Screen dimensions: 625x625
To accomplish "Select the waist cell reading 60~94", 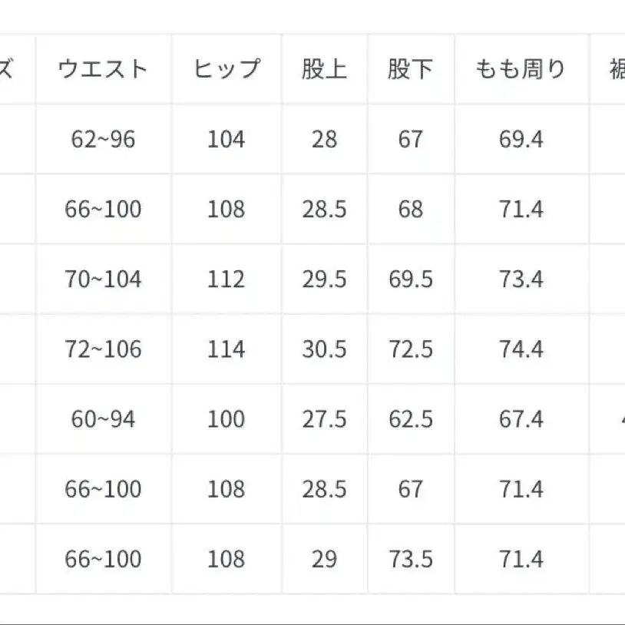I will tap(103, 419).
